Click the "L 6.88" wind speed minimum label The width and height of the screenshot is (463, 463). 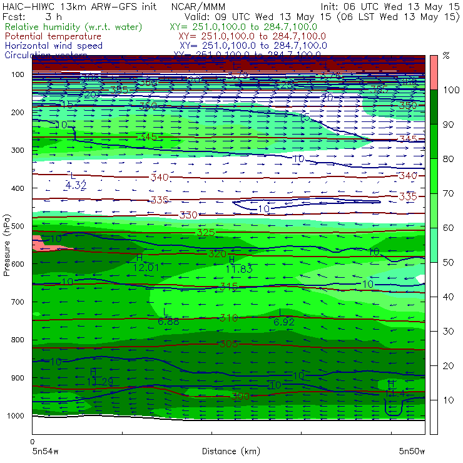coord(168,317)
